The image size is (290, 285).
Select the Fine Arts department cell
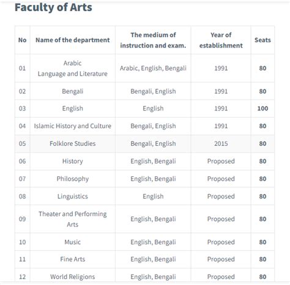point(73,259)
